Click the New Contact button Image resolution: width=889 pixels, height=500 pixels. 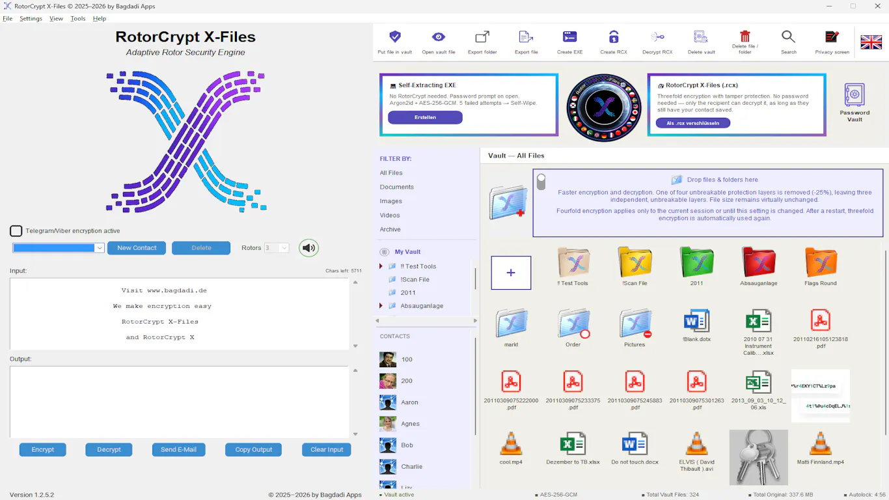click(x=137, y=248)
